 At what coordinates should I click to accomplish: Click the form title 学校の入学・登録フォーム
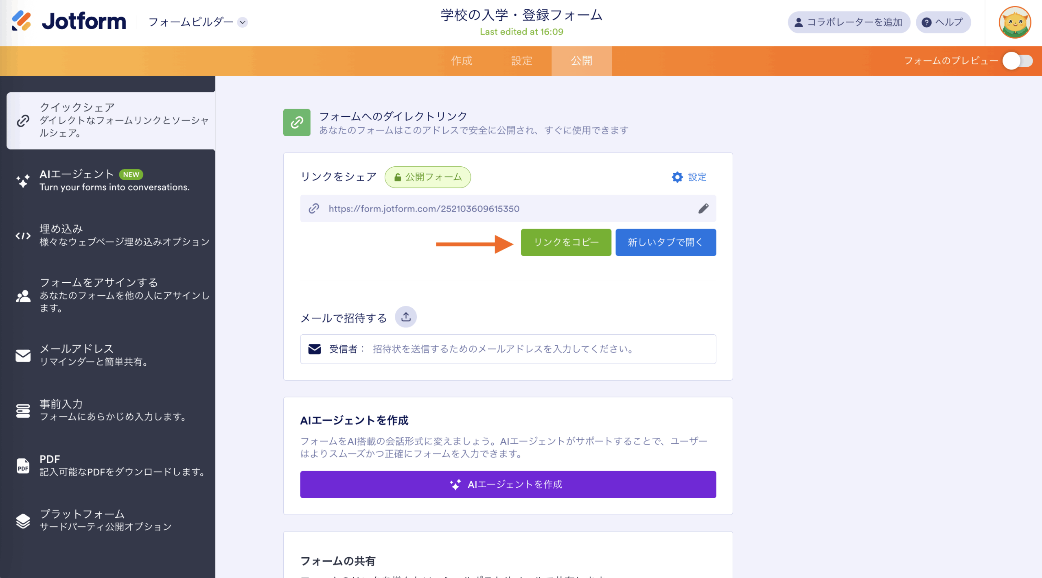(x=521, y=15)
